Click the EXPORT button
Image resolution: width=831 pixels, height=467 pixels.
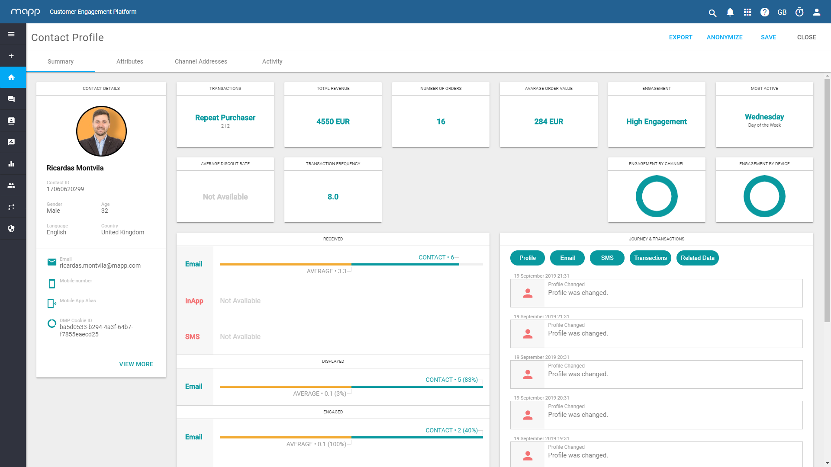[x=681, y=37]
